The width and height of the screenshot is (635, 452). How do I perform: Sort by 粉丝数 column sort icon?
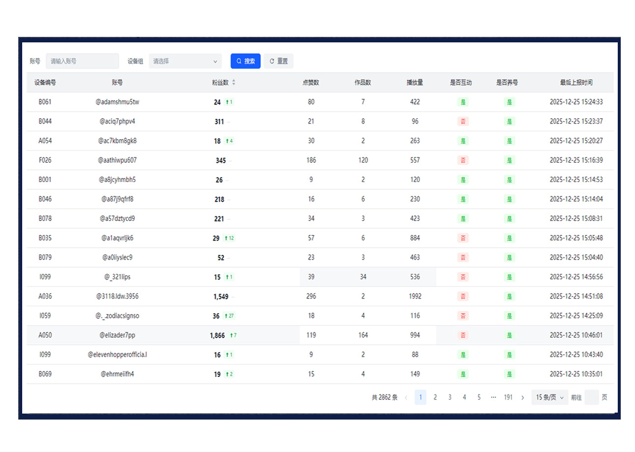click(x=234, y=83)
